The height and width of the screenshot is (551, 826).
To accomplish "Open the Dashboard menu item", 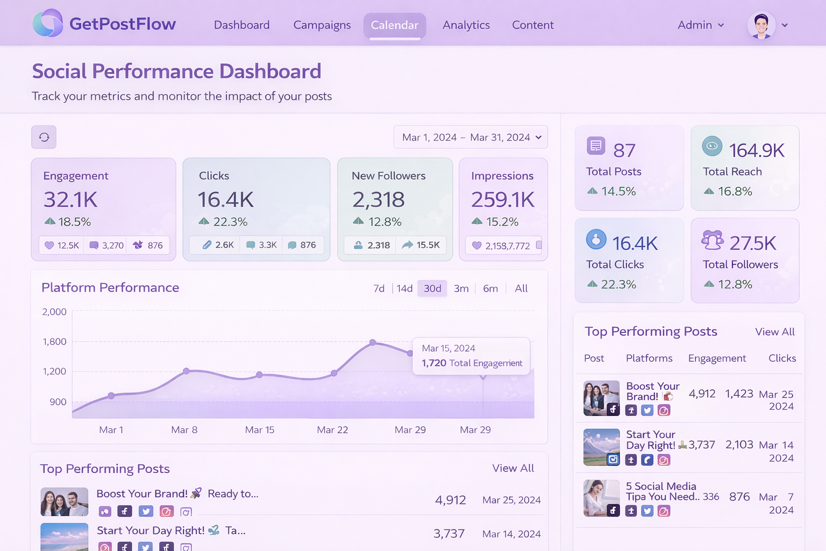I will [241, 25].
